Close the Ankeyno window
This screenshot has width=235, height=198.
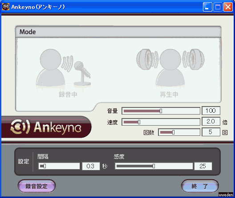[228, 7]
